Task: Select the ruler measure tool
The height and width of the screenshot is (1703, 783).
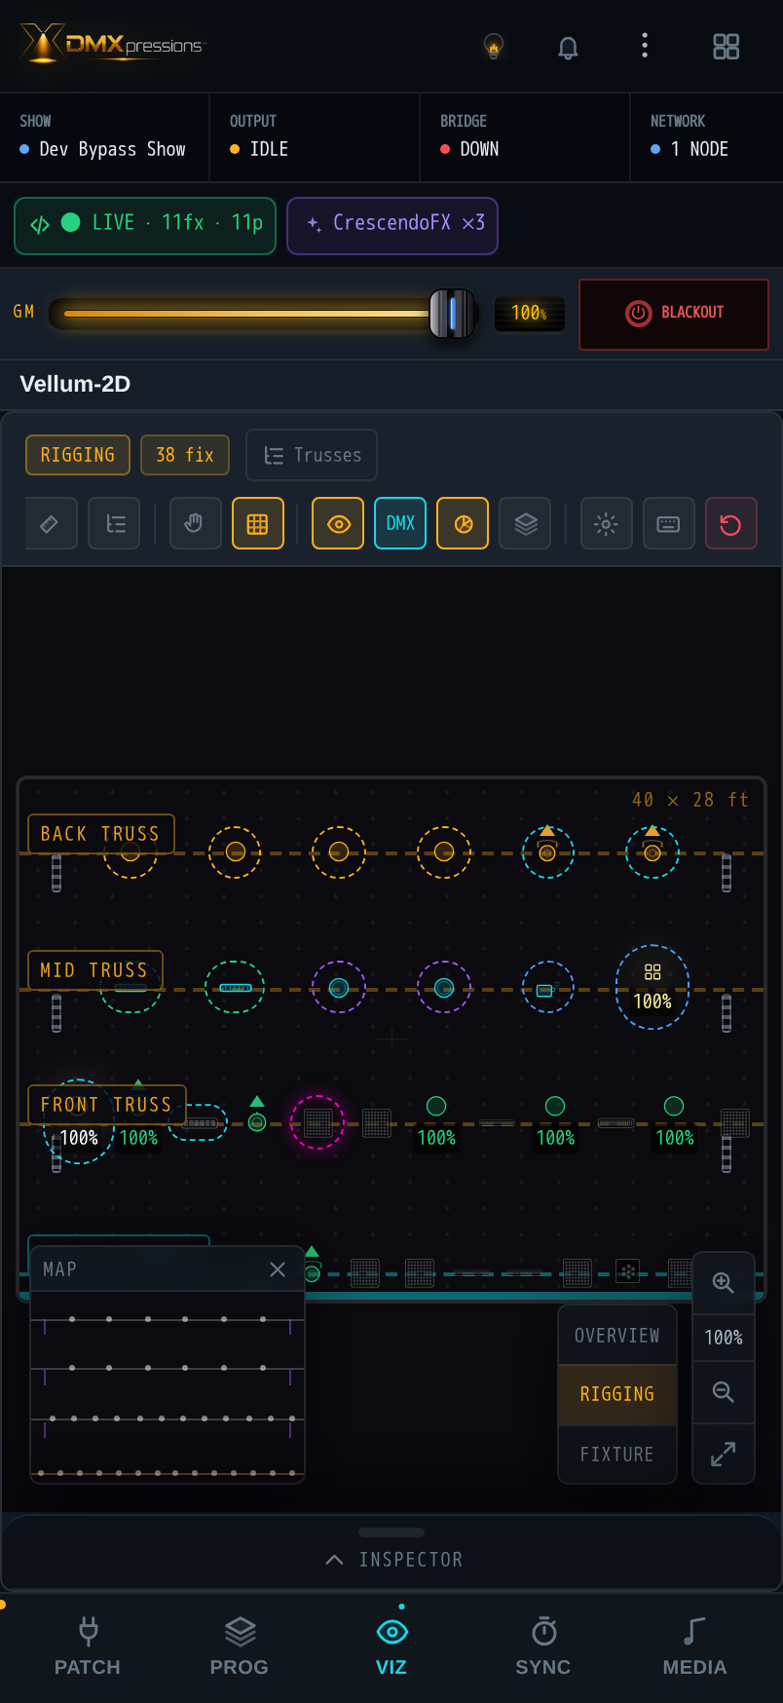Action: pyautogui.click(x=51, y=523)
